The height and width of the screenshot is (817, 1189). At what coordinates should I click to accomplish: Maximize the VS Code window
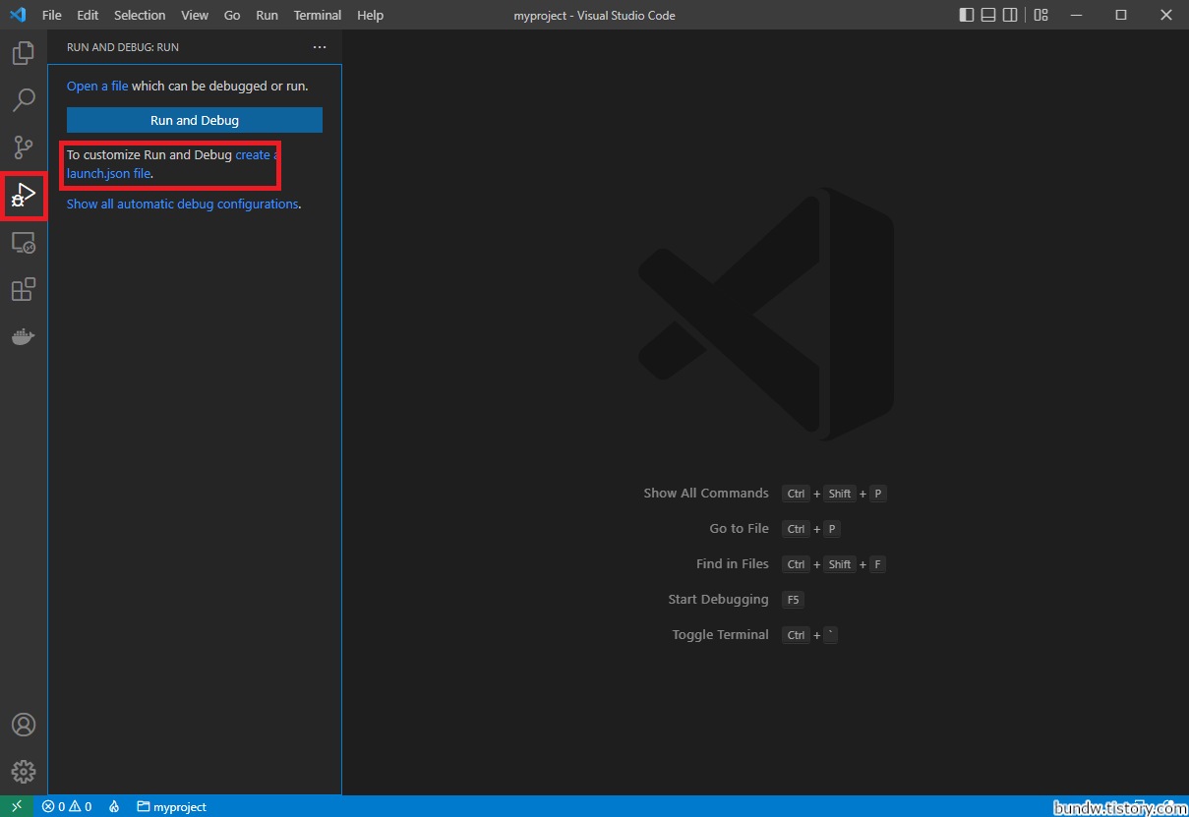(1121, 15)
